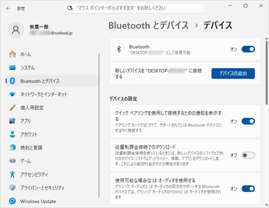Click the network Wi-Fi icon

pyautogui.click(x=12, y=94)
